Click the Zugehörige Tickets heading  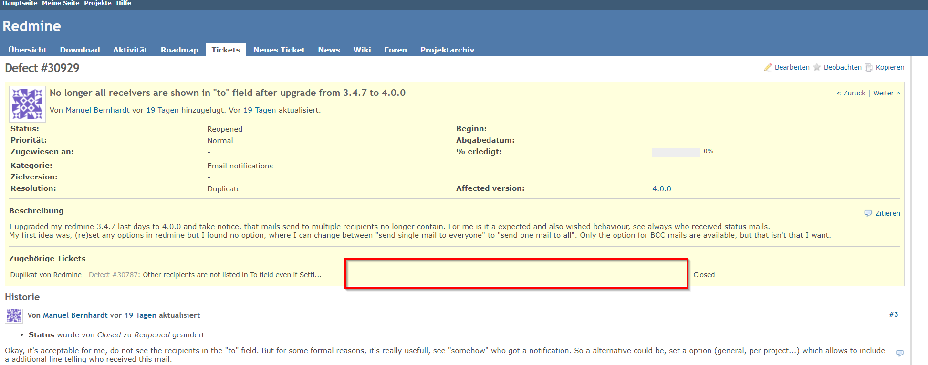pyautogui.click(x=47, y=259)
